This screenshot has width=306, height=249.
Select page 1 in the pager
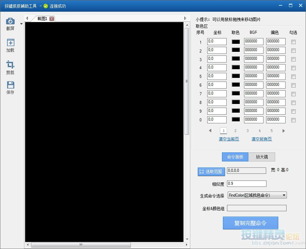223,131
